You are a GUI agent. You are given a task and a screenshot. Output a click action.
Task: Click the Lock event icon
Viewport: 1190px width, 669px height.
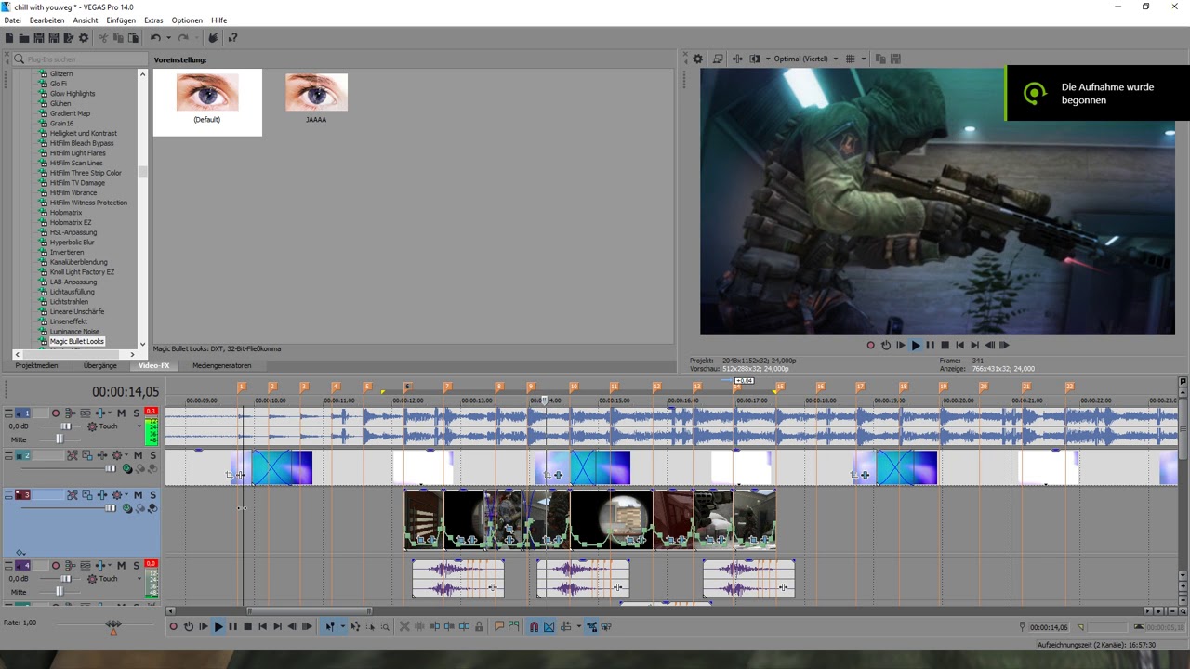pyautogui.click(x=479, y=626)
